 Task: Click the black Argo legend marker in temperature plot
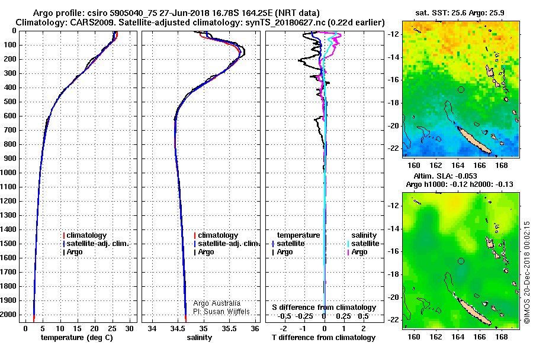[64, 252]
